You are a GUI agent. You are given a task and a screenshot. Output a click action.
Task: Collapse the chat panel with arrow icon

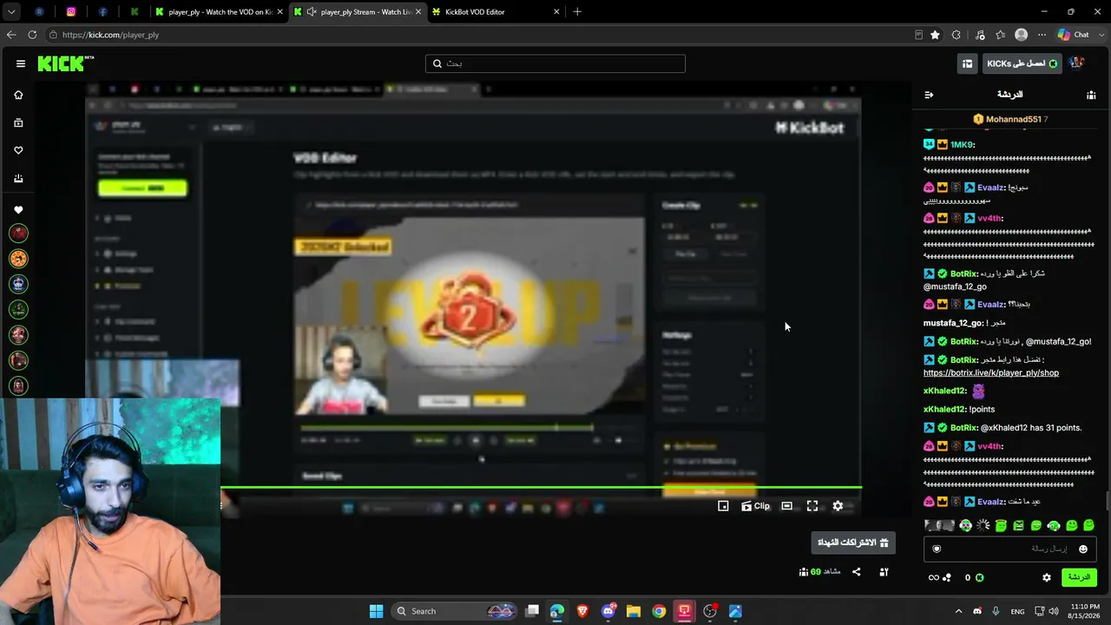[x=929, y=95]
